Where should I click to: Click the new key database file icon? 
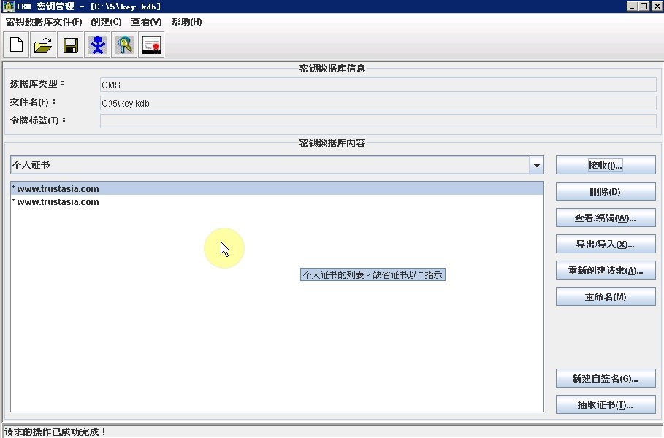[16, 45]
